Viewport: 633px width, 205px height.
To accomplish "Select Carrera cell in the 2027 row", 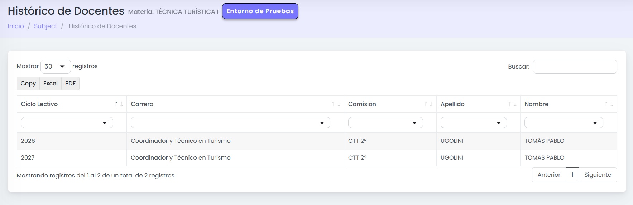I will pyautogui.click(x=235, y=158).
